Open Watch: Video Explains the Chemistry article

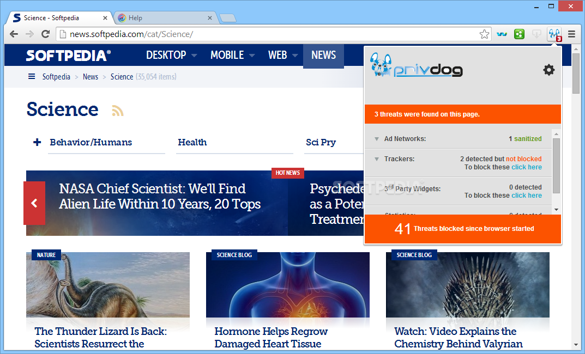click(x=458, y=338)
